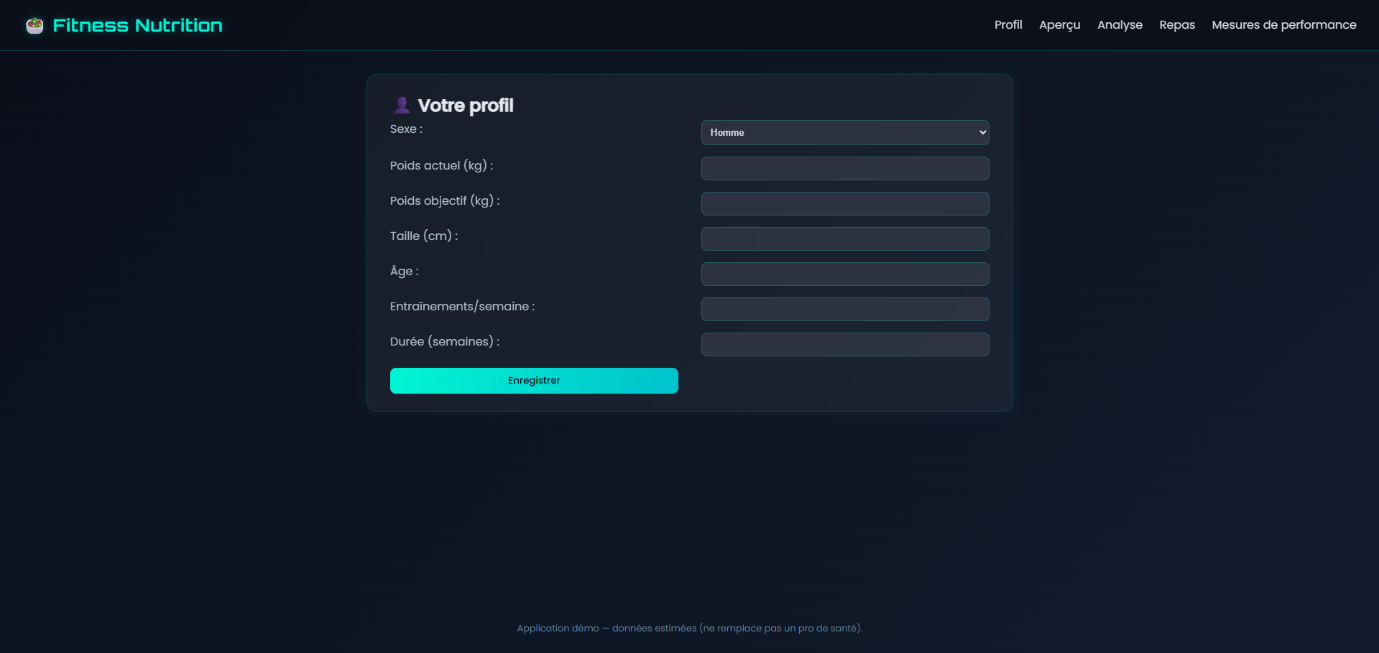Screen dimensions: 1379x653
Task: Expand the Sexe dropdown showing Homme
Action: (x=844, y=133)
